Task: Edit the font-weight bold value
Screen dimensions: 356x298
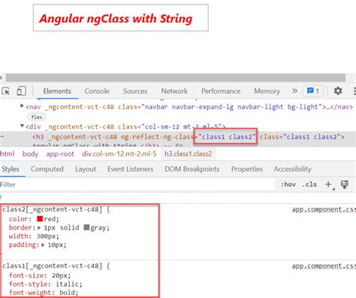Action: 67,293
